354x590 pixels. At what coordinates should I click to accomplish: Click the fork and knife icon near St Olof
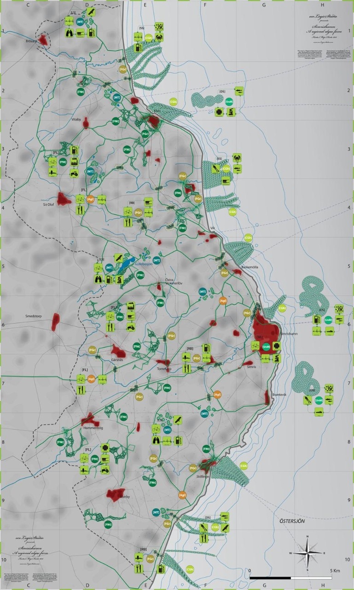pos(80,210)
